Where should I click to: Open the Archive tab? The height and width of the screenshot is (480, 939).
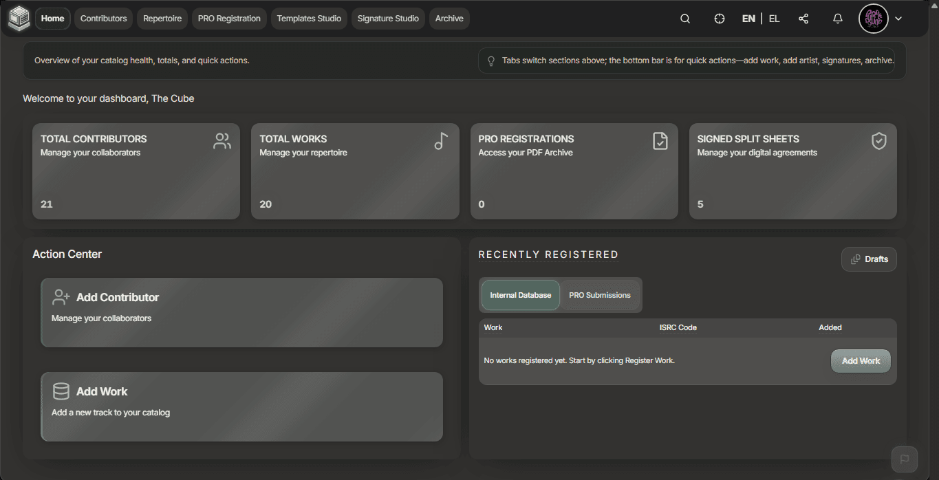(449, 19)
